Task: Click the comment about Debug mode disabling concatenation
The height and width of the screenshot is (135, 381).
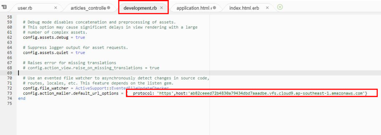Action: 99,22
